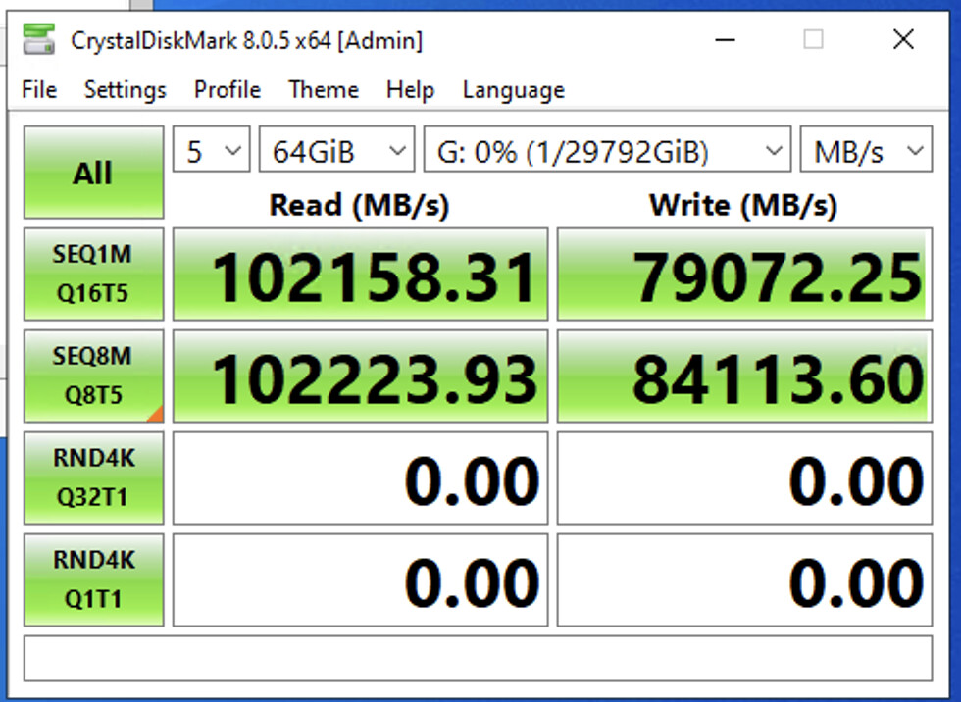Open the Profile menu

(227, 90)
